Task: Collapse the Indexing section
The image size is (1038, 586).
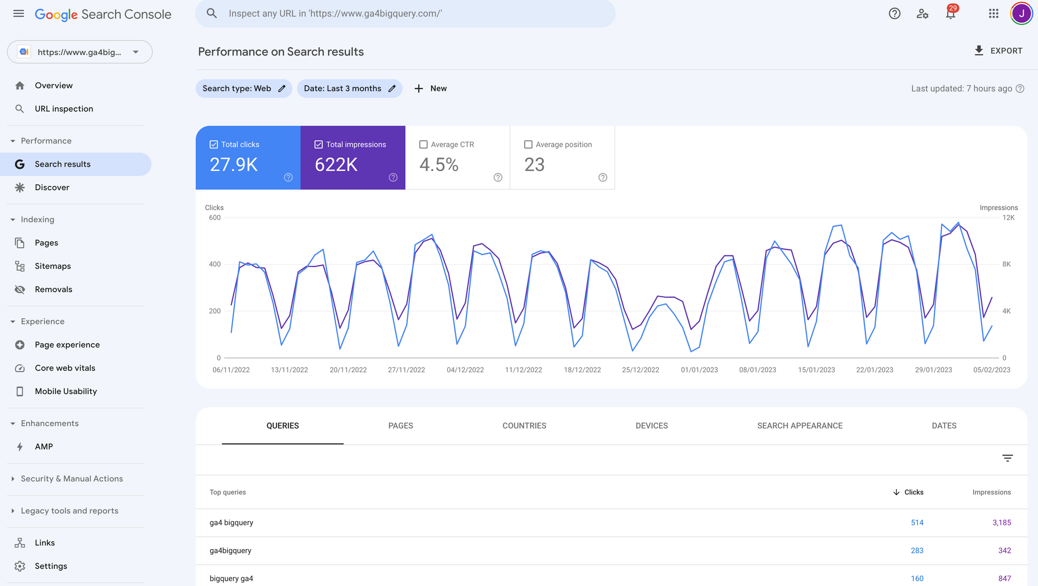Action: [13, 220]
